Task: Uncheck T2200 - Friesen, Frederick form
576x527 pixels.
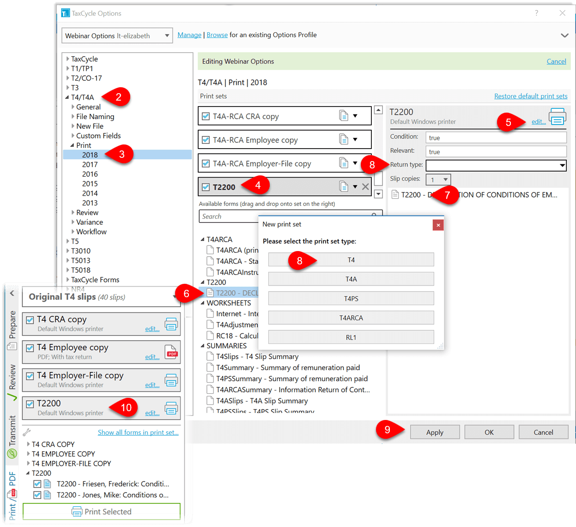Action: pyautogui.click(x=37, y=484)
